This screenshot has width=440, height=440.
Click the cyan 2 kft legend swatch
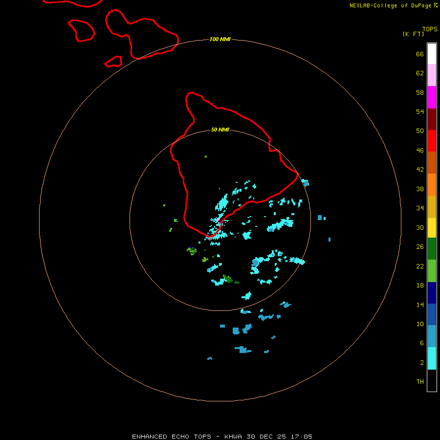pos(432,358)
